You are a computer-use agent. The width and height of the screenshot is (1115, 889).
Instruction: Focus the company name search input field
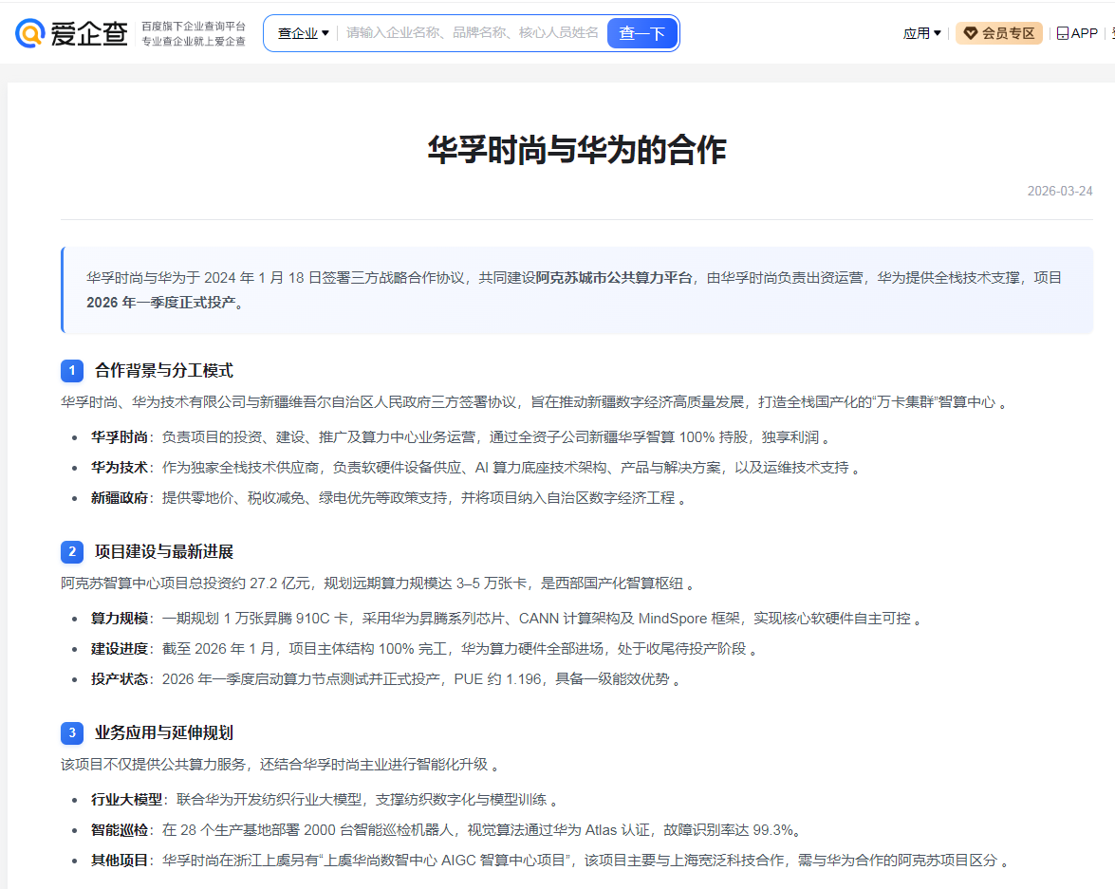[473, 32]
